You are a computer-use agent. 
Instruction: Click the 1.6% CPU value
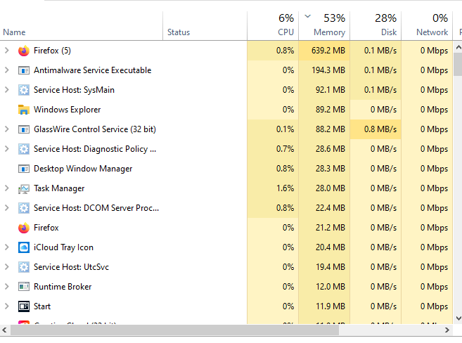[285, 188]
